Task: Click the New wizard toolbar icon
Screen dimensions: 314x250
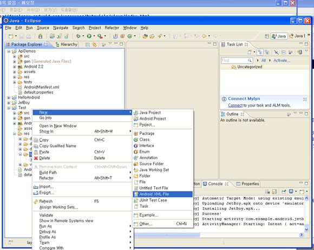Action: point(11,36)
